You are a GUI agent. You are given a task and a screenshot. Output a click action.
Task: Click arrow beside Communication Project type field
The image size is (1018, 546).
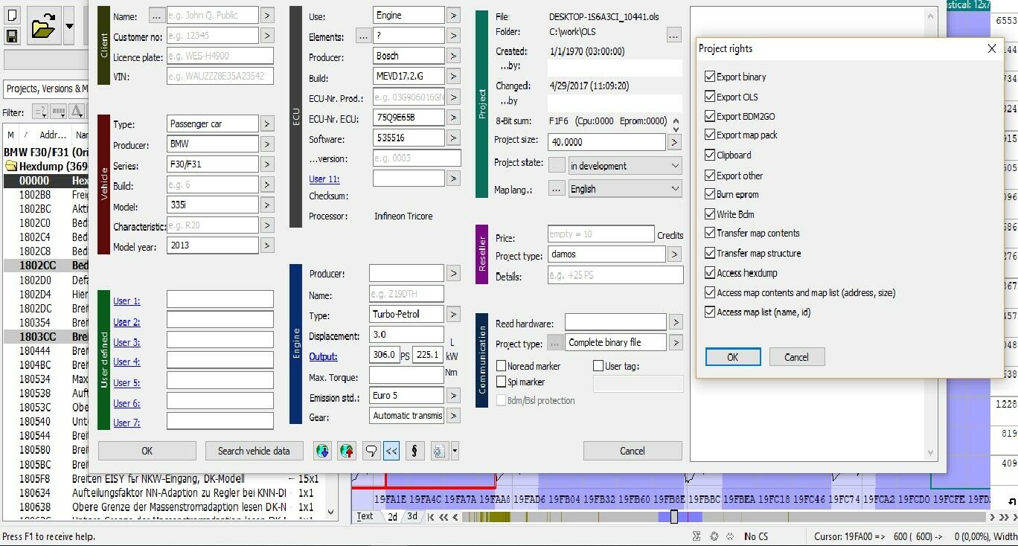(x=675, y=342)
